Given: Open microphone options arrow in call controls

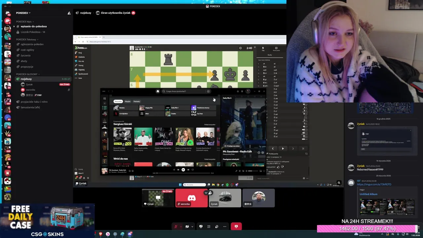Looking at the screenshot, I should click(181, 227).
